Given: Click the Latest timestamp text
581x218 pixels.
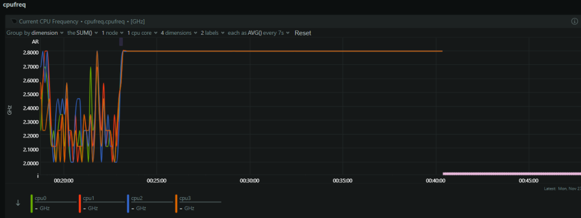Looking at the screenshot, I should point(562,189).
